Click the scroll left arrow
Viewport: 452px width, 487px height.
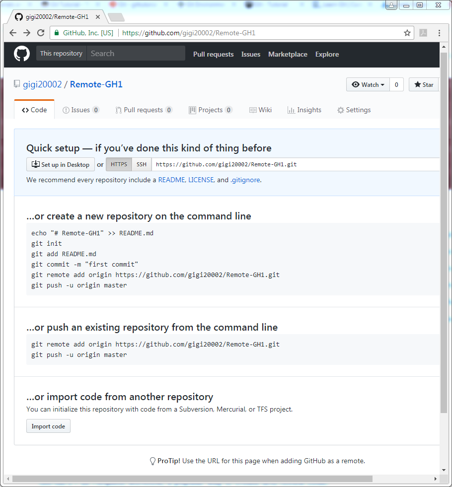coord(8,479)
